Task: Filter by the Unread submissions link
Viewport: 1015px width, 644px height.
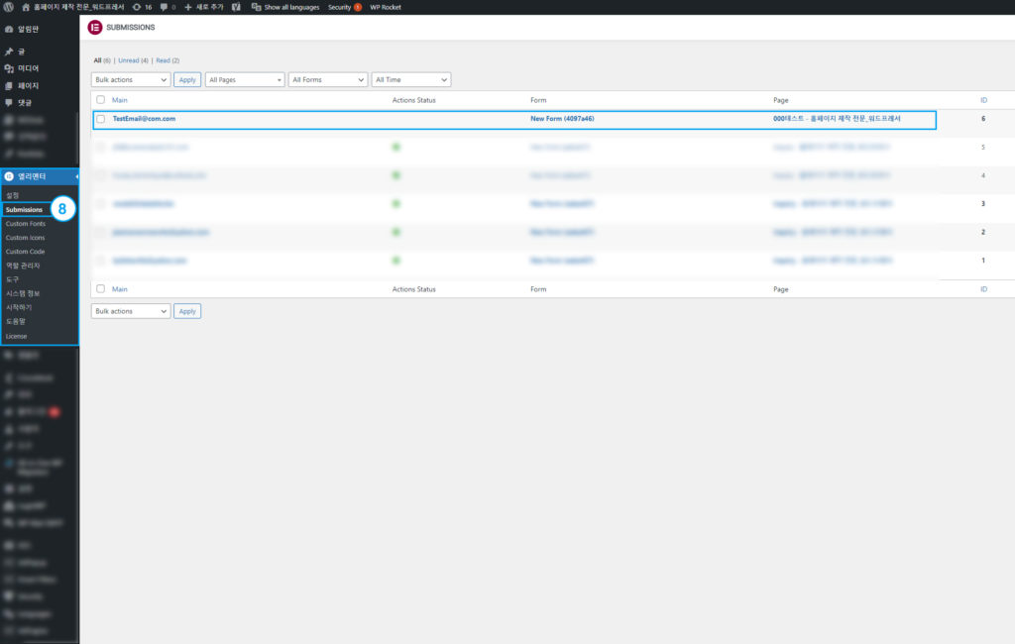Action: pos(129,60)
